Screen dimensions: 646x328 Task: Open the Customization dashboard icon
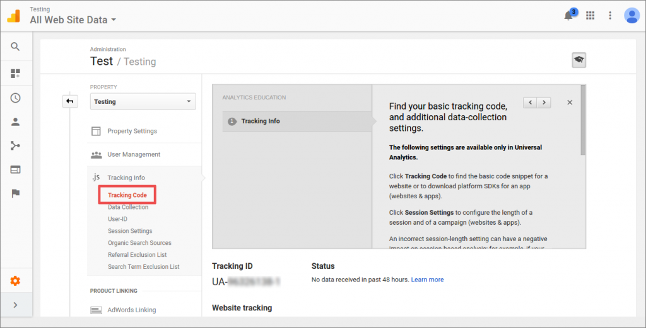click(x=15, y=74)
